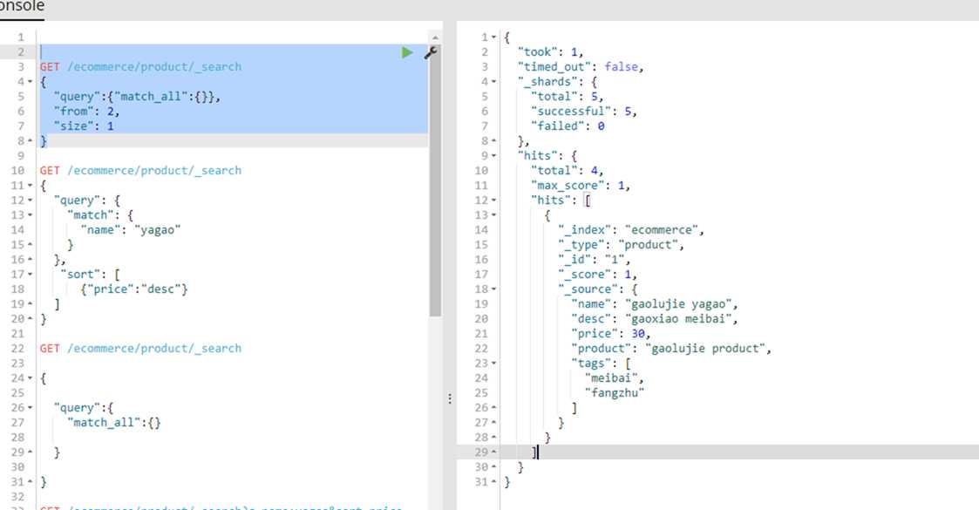
Task: Click scrollbar up arrow in editor
Action: 435,37
